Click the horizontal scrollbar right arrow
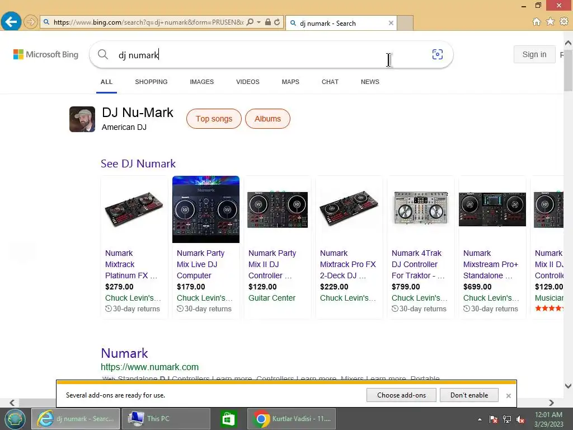 pyautogui.click(x=551, y=403)
